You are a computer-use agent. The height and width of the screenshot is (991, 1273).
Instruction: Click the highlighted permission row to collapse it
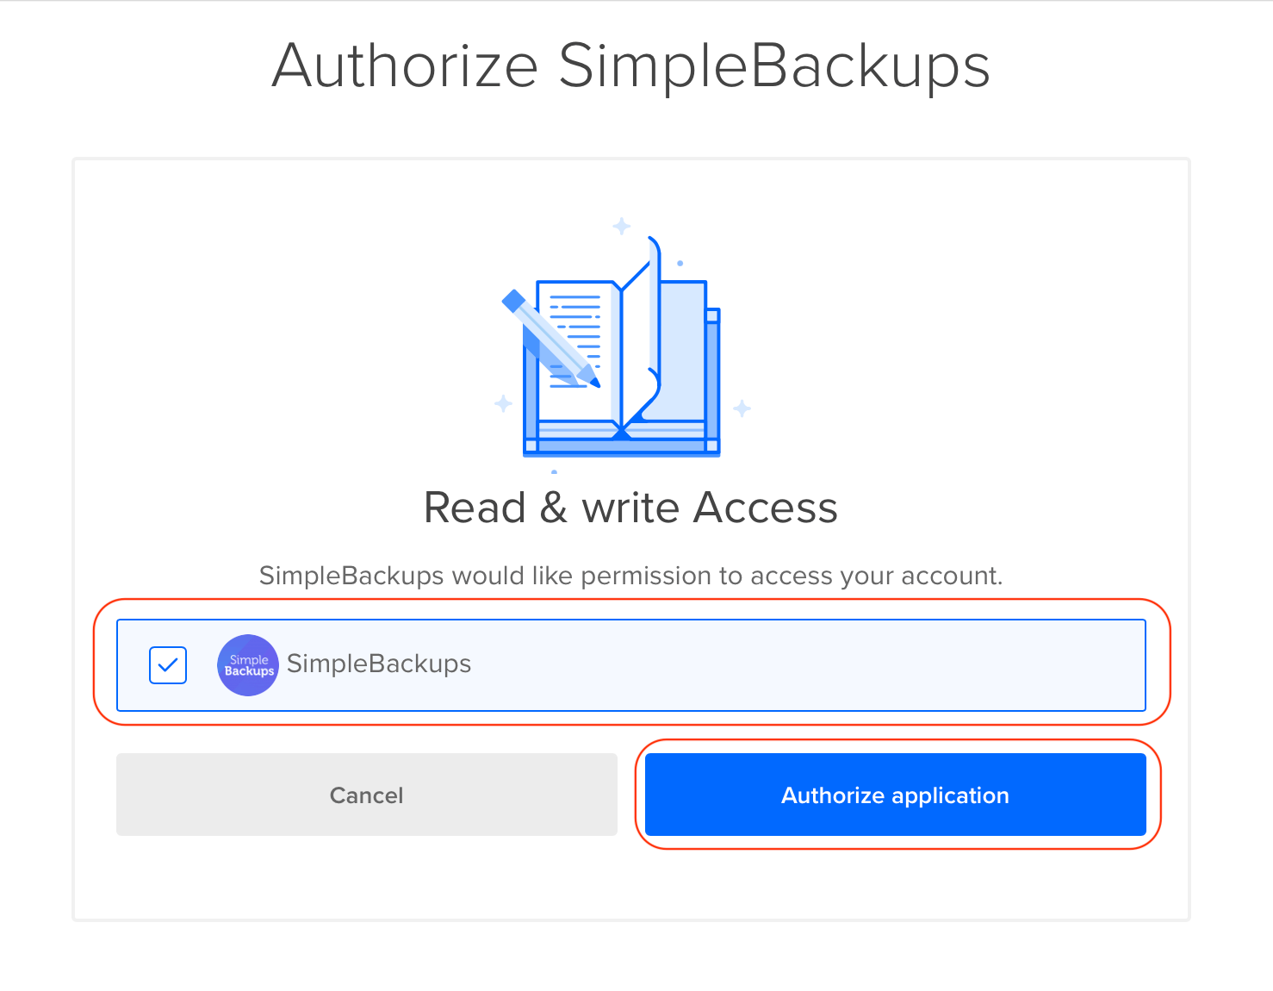point(630,664)
